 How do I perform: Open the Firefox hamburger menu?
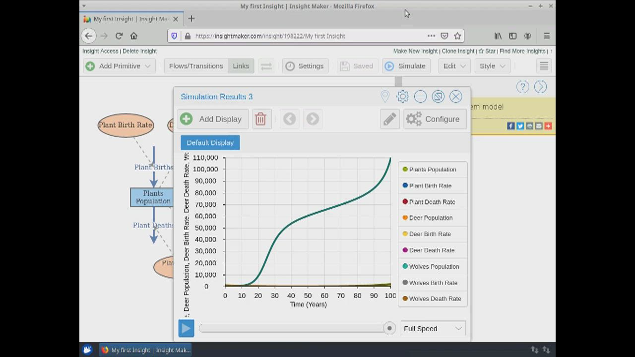(x=547, y=36)
